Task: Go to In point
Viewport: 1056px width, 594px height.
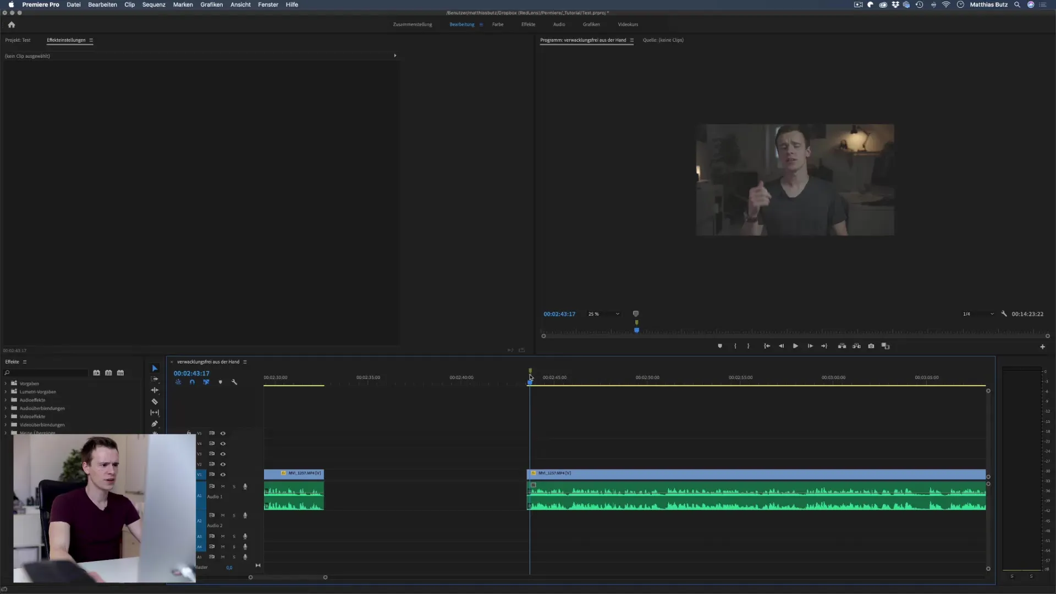Action: pos(767,346)
